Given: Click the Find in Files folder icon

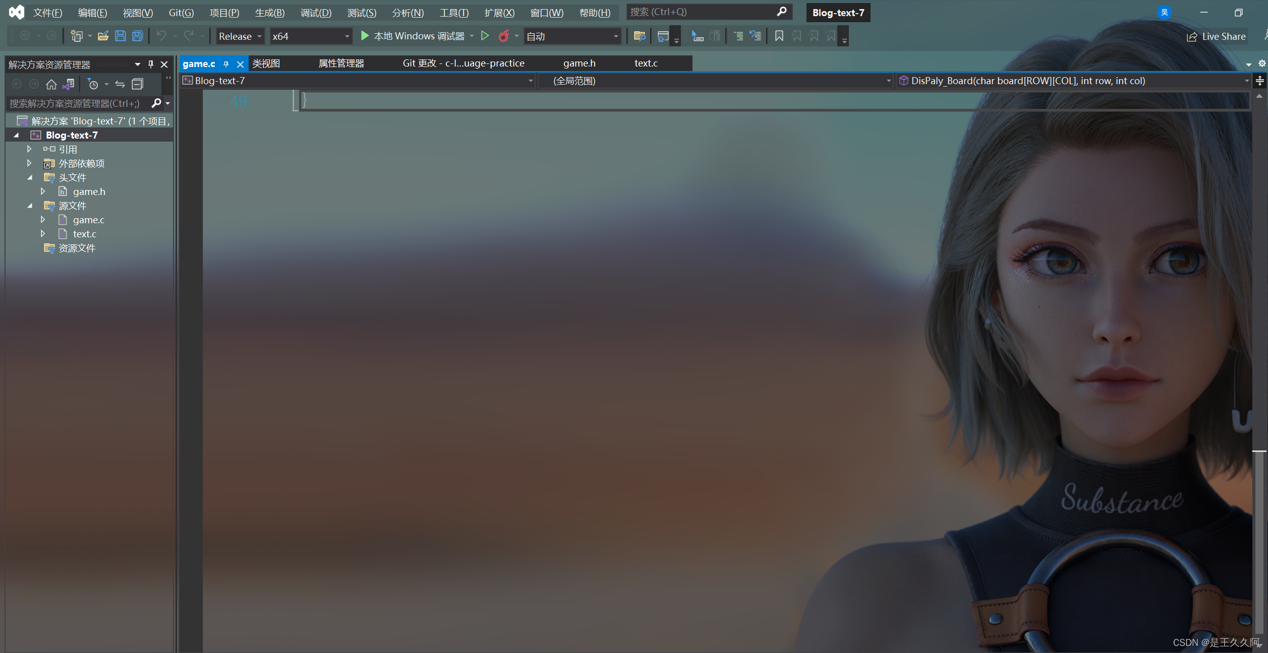Looking at the screenshot, I should (x=639, y=36).
